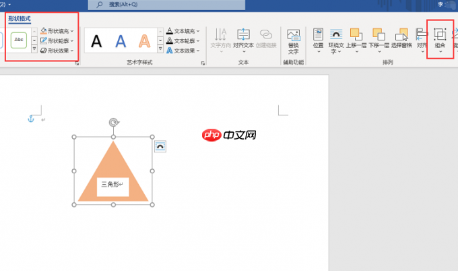Click the left-middle sizing handle

[74, 171]
